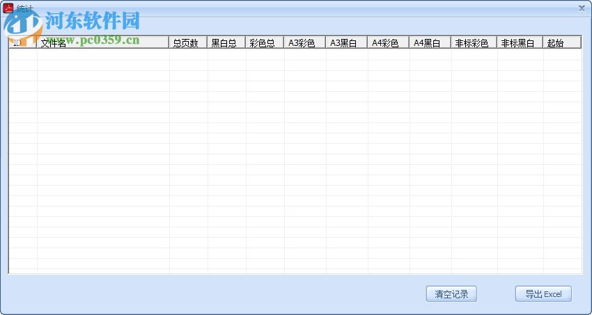Click the 总页数 column header
The image size is (592, 315).
(188, 42)
